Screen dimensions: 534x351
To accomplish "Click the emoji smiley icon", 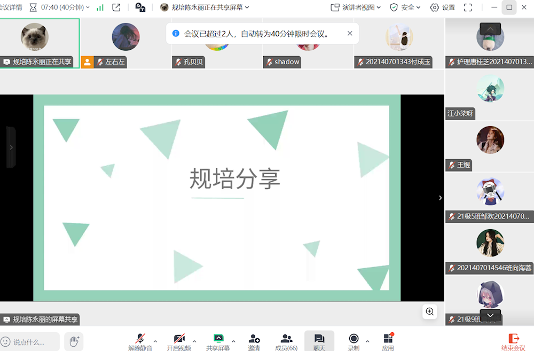I will tap(5, 342).
